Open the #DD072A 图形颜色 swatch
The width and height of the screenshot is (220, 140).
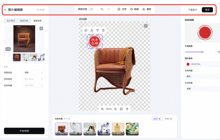click(188, 64)
